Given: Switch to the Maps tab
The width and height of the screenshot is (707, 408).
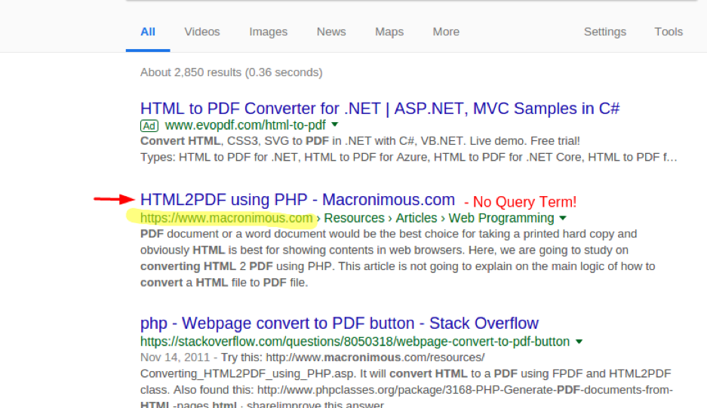Looking at the screenshot, I should click(389, 32).
